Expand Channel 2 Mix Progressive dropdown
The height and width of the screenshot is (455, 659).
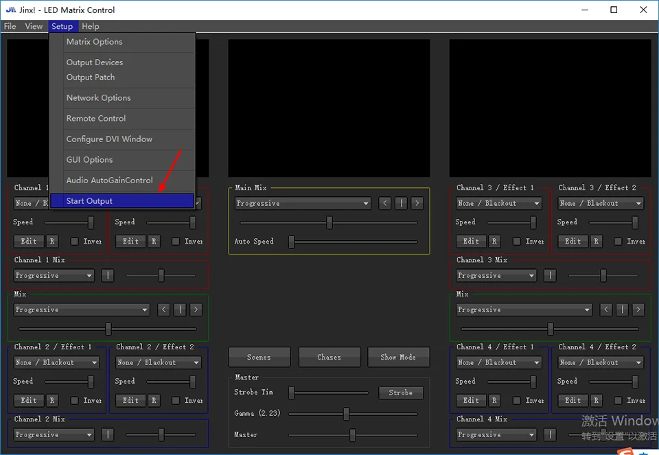click(54, 435)
